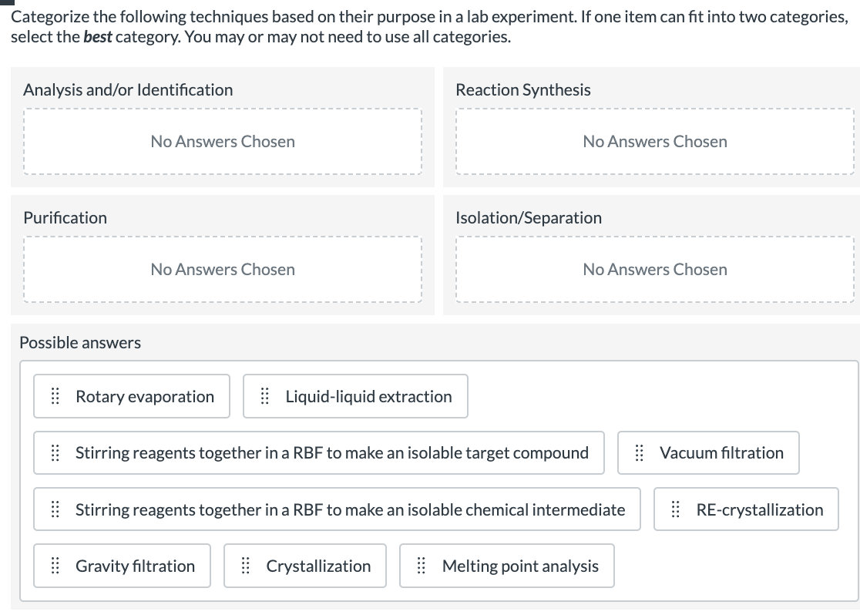Click drag handle of target compound answer
Image resolution: width=860 pixels, height=615 pixels.
[x=55, y=453]
